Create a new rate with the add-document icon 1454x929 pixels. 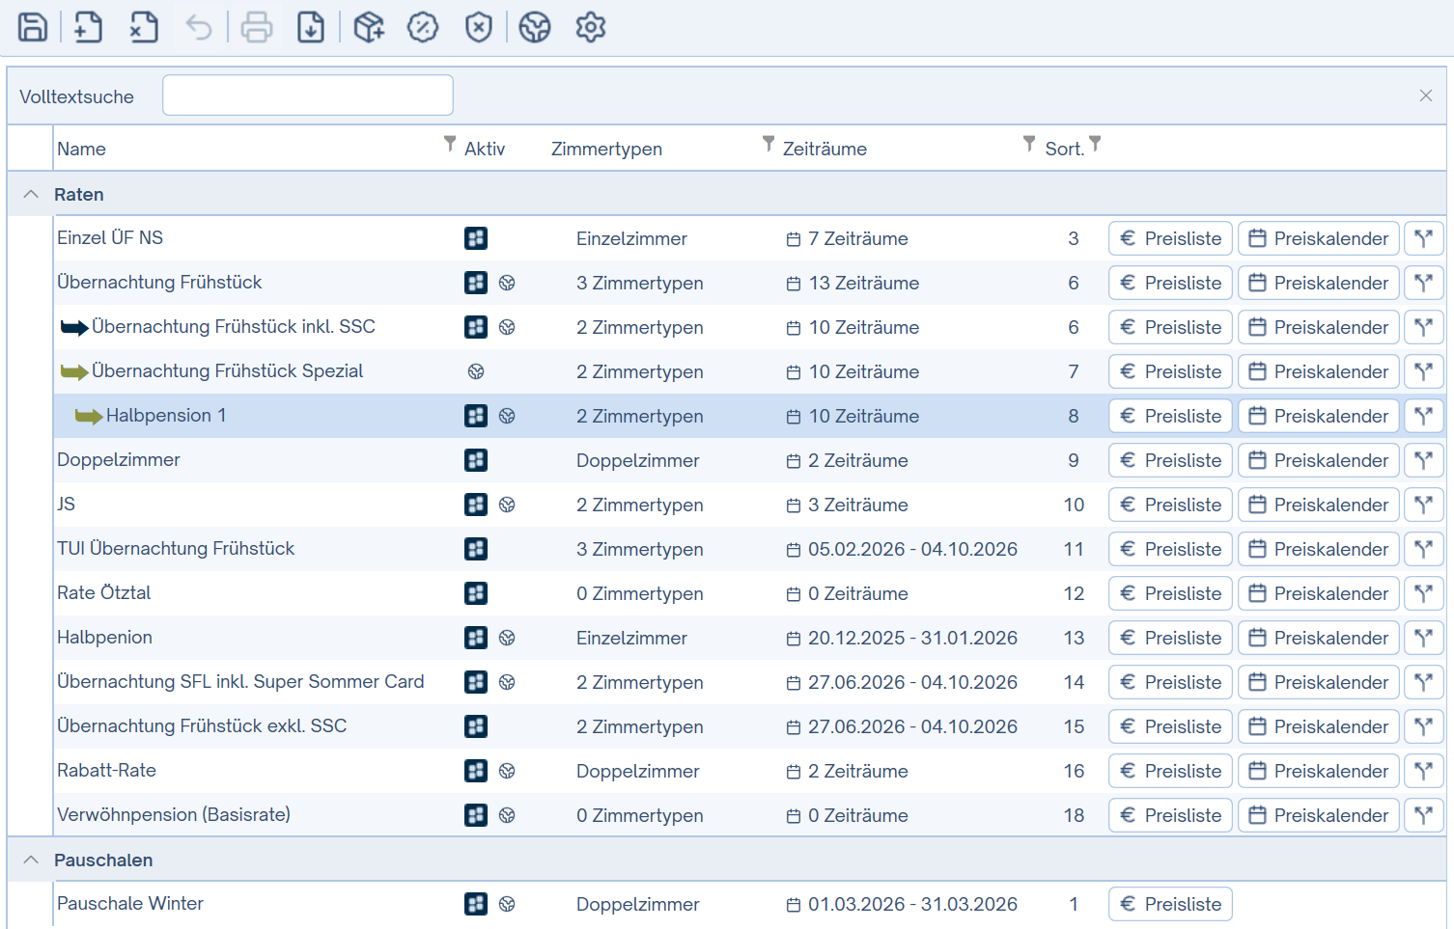[x=88, y=27]
